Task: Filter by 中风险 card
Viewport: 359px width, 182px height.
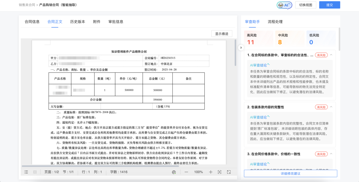Action: coord(290,39)
